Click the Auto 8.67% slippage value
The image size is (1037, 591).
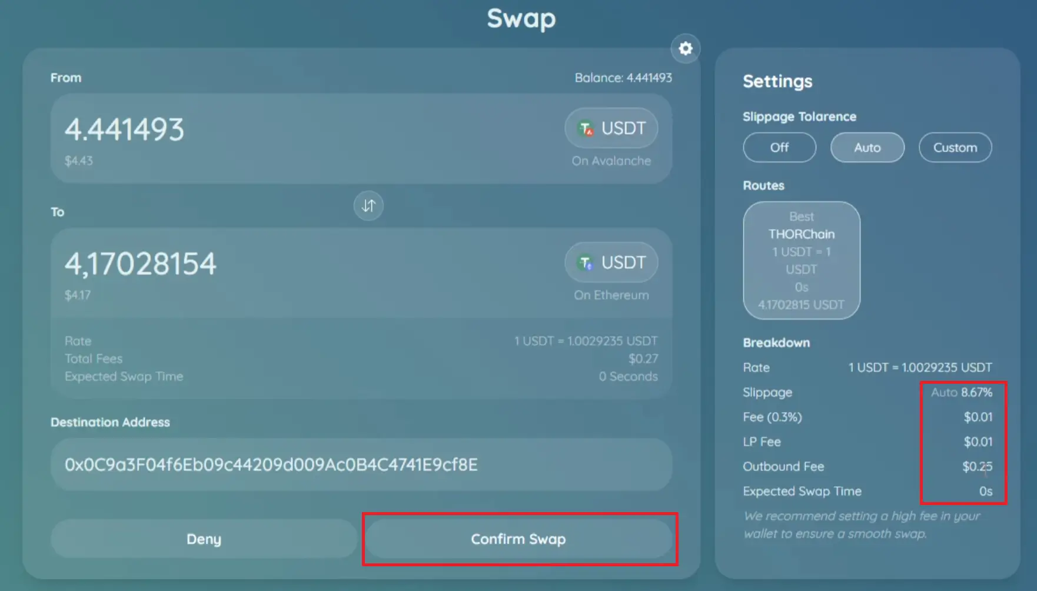coord(961,392)
